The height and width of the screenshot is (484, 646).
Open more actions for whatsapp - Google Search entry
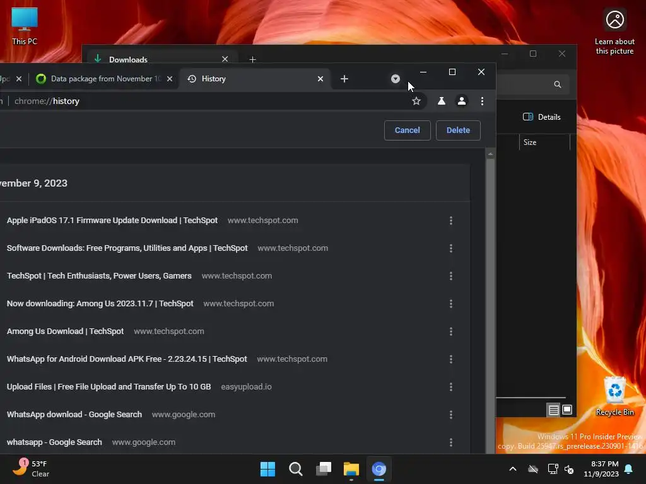(450, 442)
